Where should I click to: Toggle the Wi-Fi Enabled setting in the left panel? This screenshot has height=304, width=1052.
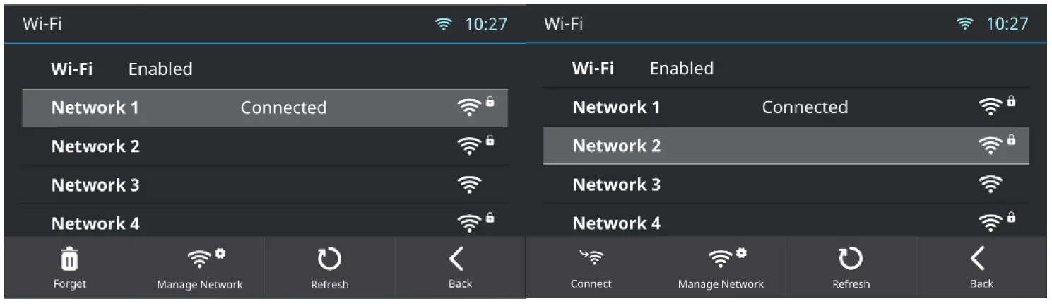click(265, 69)
